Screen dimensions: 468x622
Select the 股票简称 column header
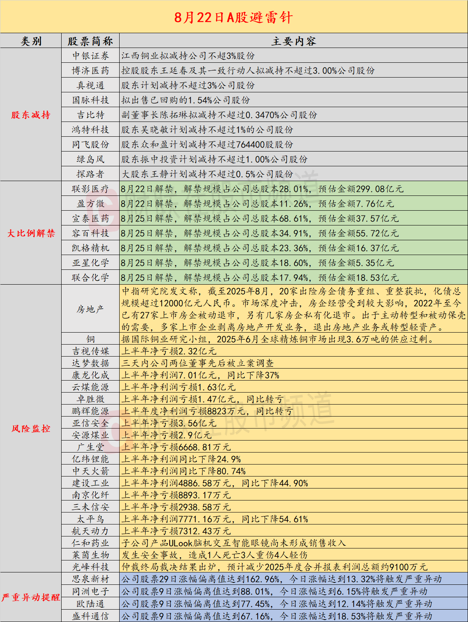90,41
